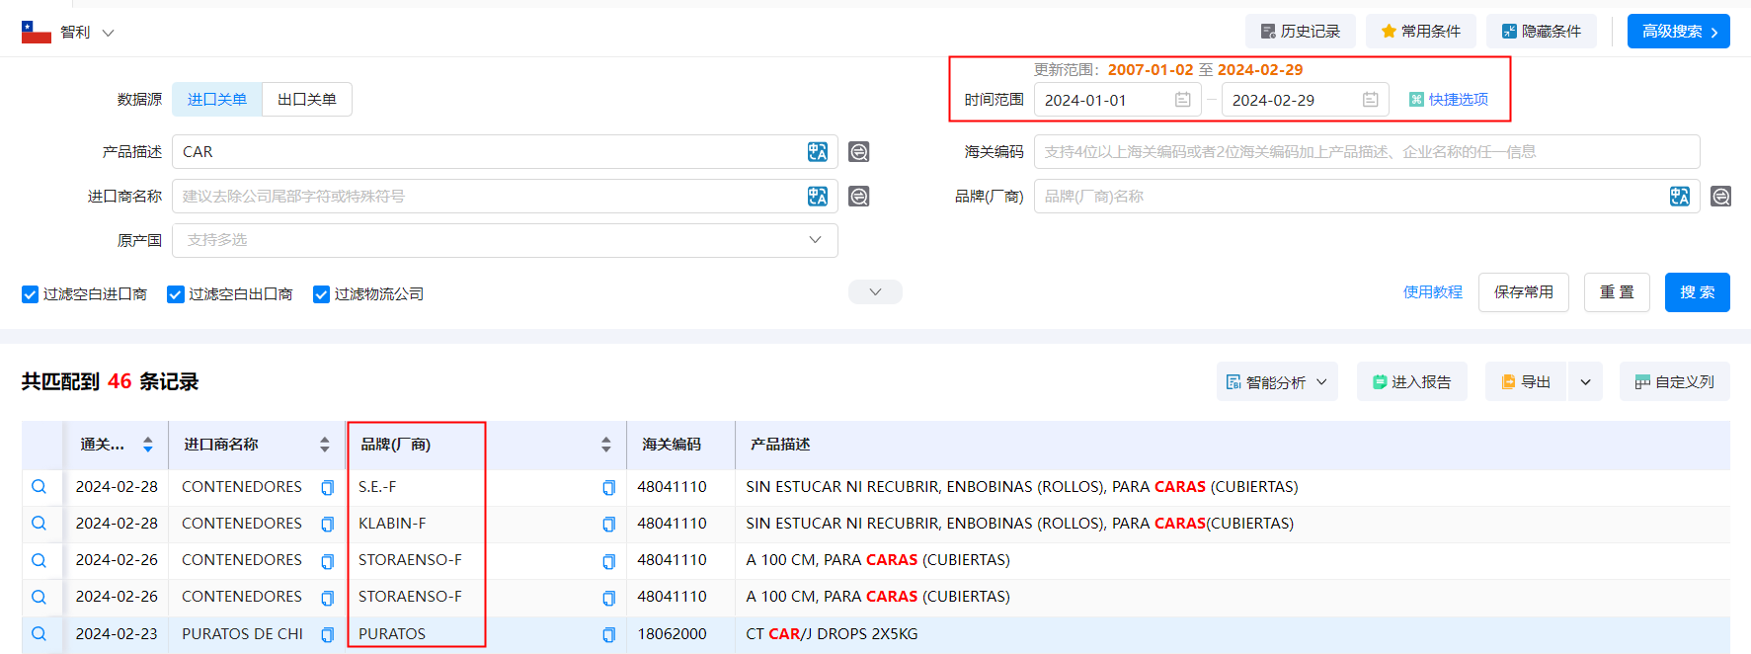The image size is (1751, 654).
Task: Open the 使用教程 tutorial link
Action: tap(1432, 292)
